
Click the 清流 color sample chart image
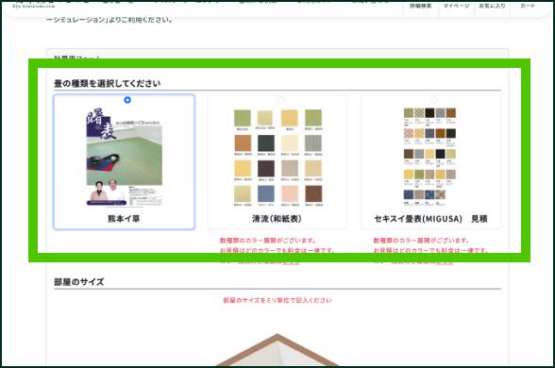tap(277, 158)
